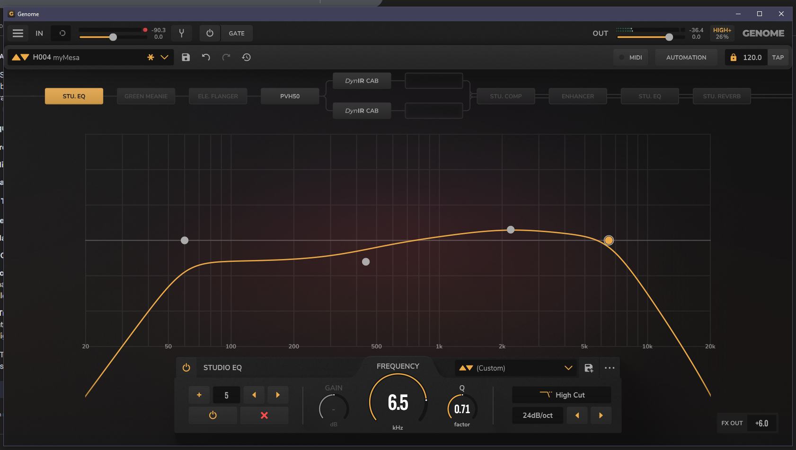The image size is (796, 450).
Task: Toggle power for EQ band 5
Action: (213, 415)
